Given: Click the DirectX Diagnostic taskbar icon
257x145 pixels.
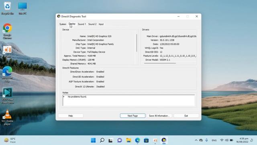Looking at the screenshot, I should (x=164, y=140).
